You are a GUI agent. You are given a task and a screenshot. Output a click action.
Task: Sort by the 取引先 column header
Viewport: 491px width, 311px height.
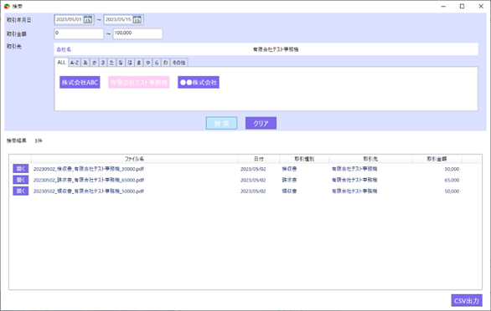point(370,159)
